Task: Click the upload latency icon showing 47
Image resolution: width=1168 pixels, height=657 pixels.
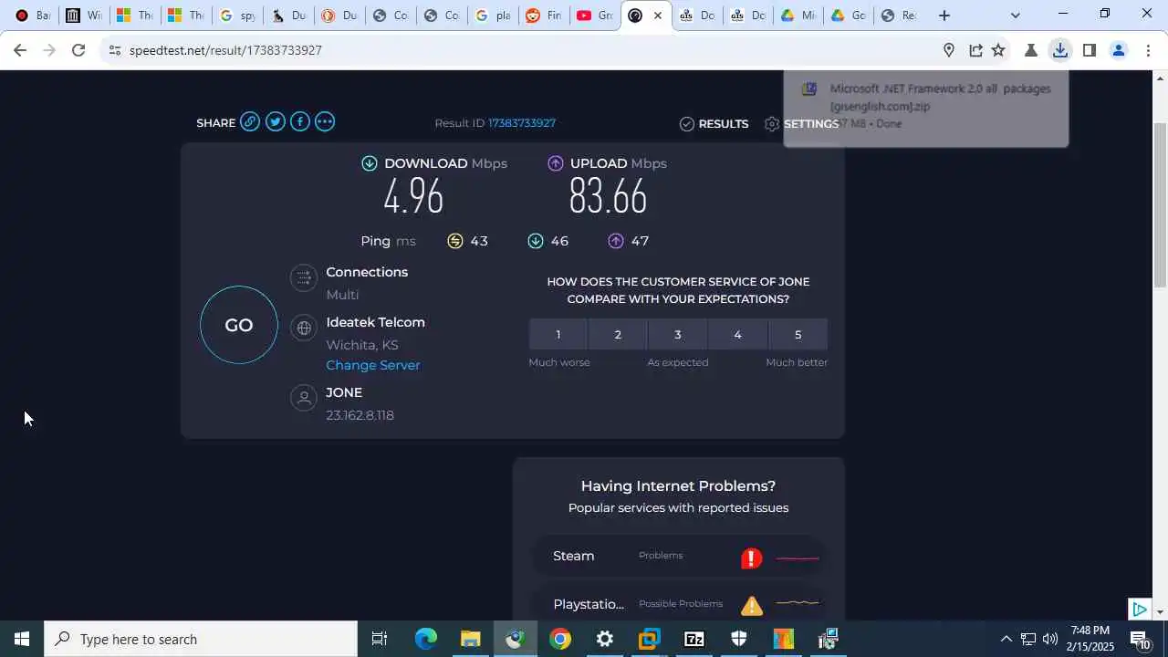Action: (616, 241)
